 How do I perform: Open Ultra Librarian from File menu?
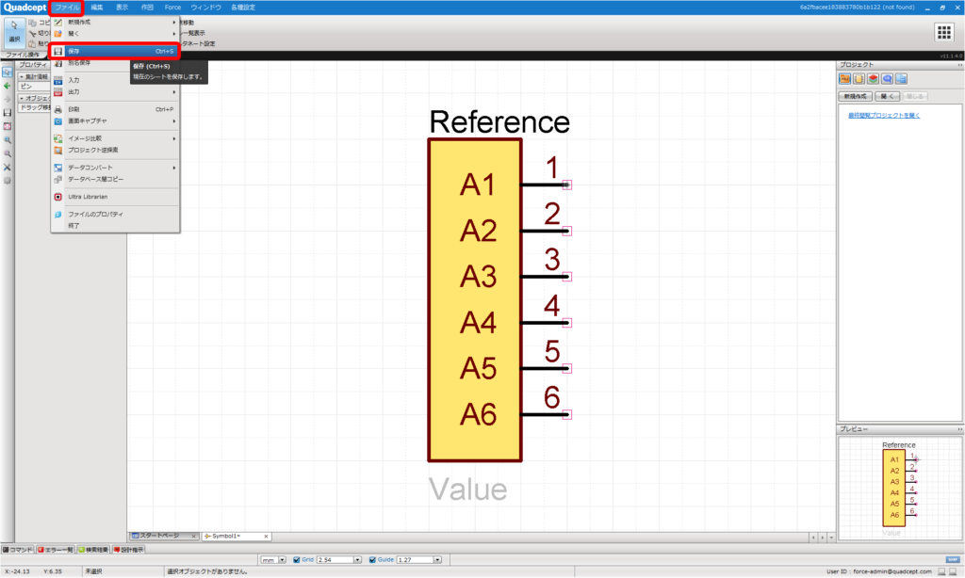point(115,197)
